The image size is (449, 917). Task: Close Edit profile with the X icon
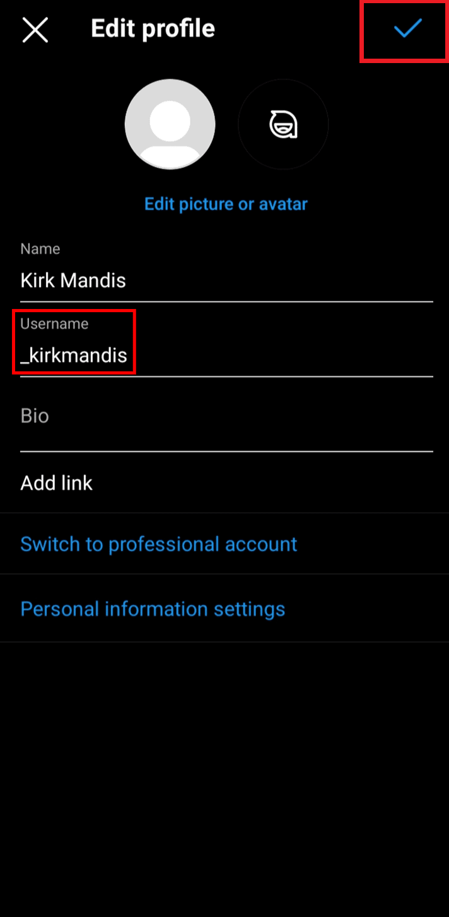pos(35,30)
